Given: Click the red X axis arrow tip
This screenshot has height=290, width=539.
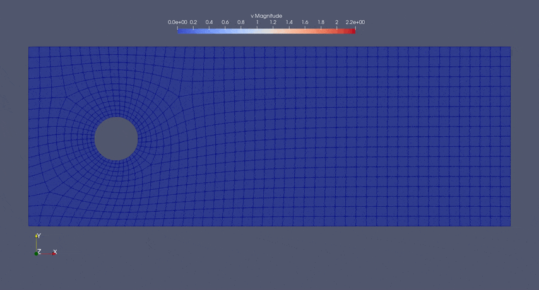Looking at the screenshot, I should pyautogui.click(x=54, y=254).
